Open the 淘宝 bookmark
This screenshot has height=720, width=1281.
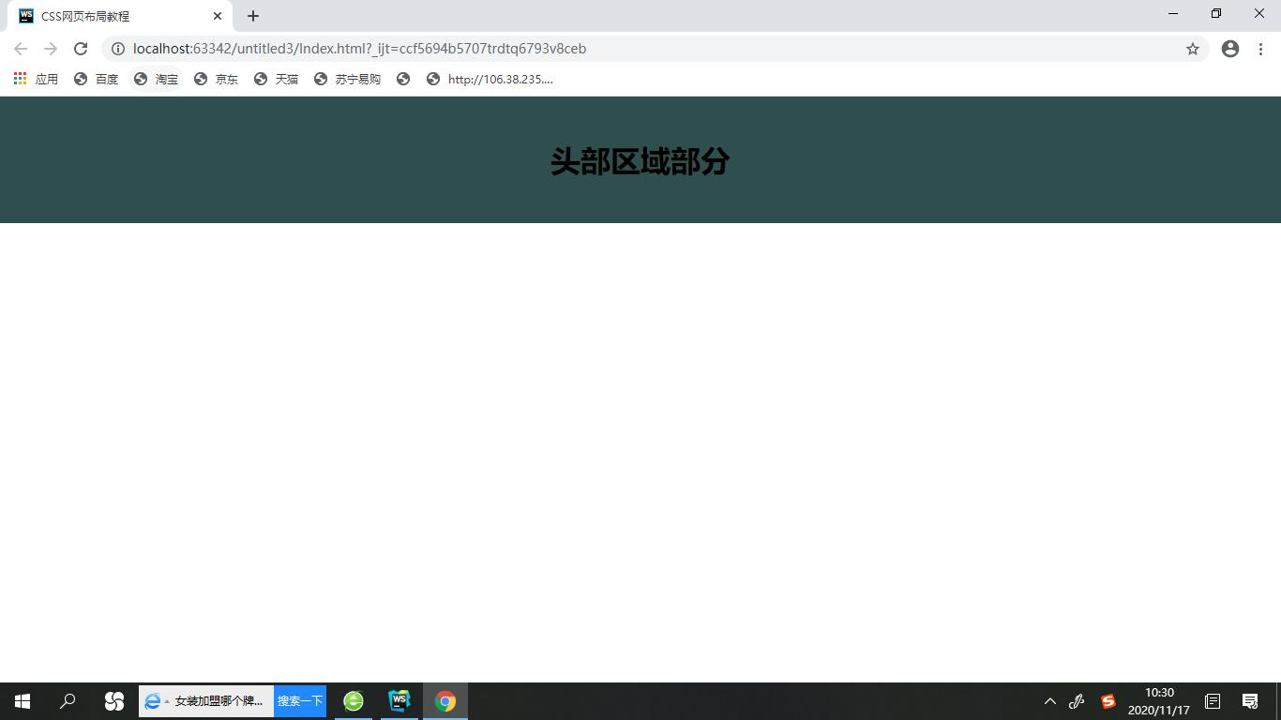[x=157, y=79]
